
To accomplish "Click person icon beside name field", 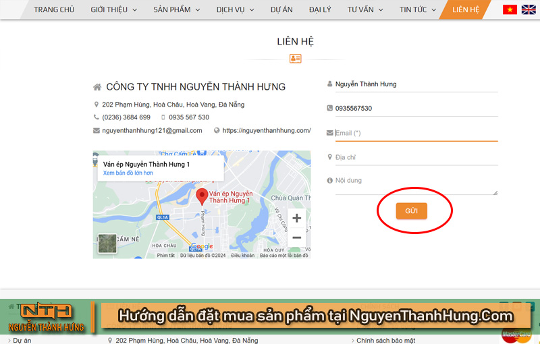I will 329,84.
